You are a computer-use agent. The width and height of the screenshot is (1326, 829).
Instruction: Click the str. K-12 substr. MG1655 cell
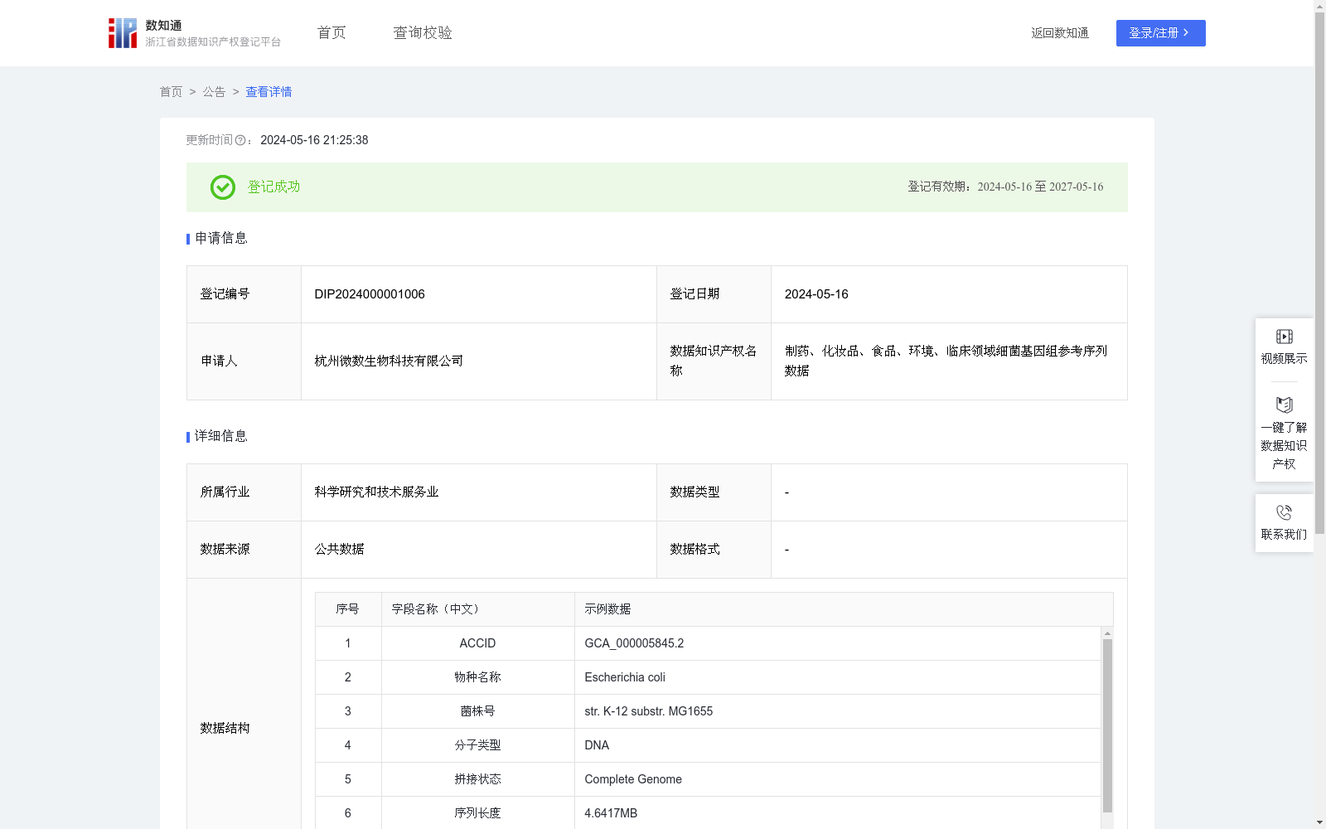837,711
